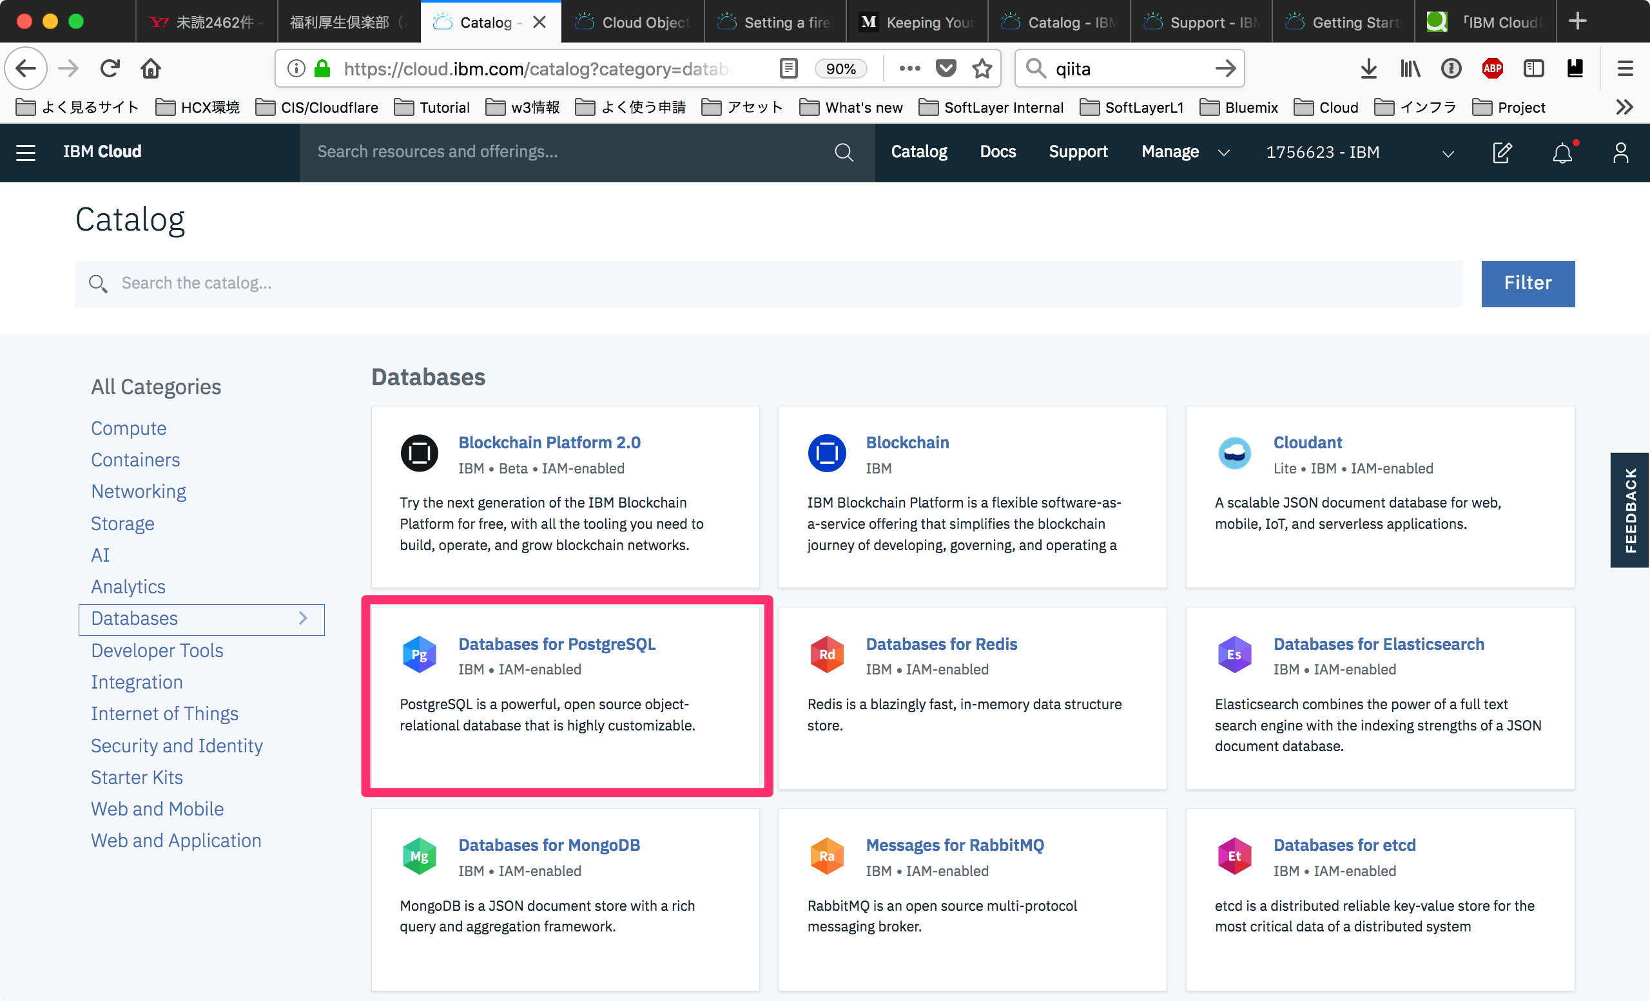Image resolution: width=1650 pixels, height=1001 pixels.
Task: Open the Databases for PostgreSQL link
Action: (x=556, y=643)
